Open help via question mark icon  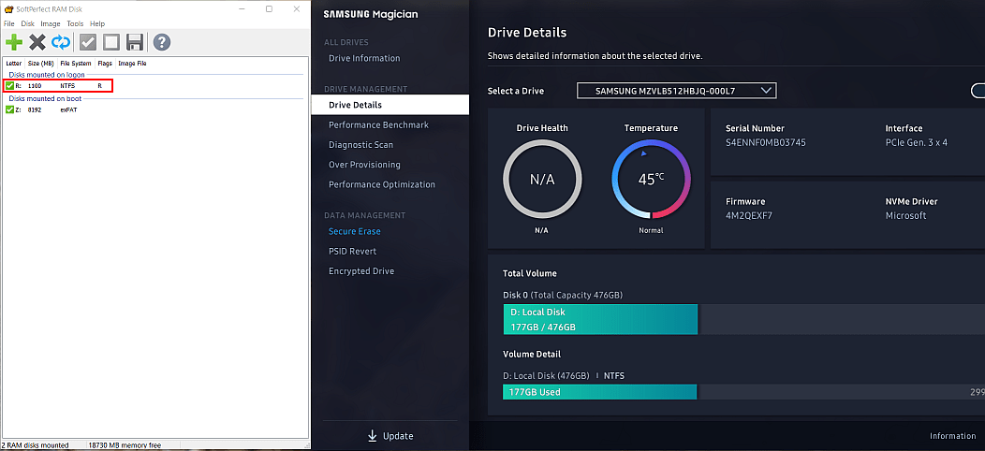(x=162, y=42)
